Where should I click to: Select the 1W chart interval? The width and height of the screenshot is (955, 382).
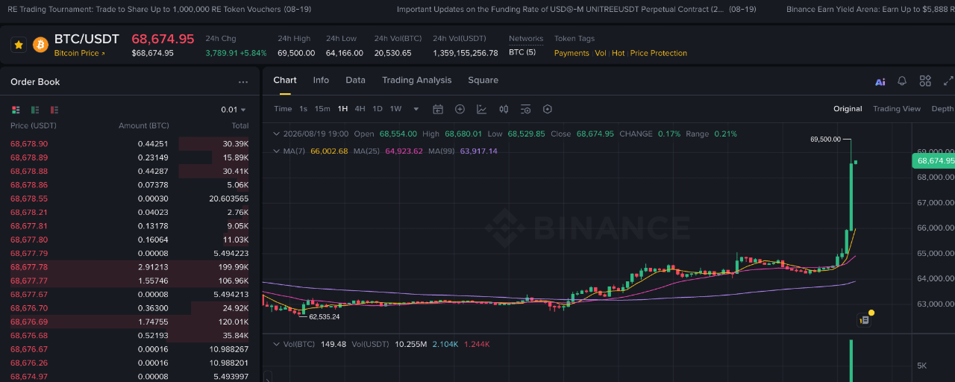(x=395, y=109)
